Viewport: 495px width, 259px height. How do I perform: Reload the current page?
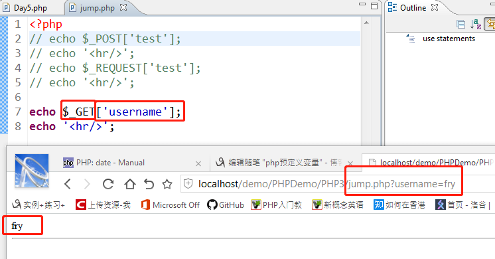click(x=108, y=184)
